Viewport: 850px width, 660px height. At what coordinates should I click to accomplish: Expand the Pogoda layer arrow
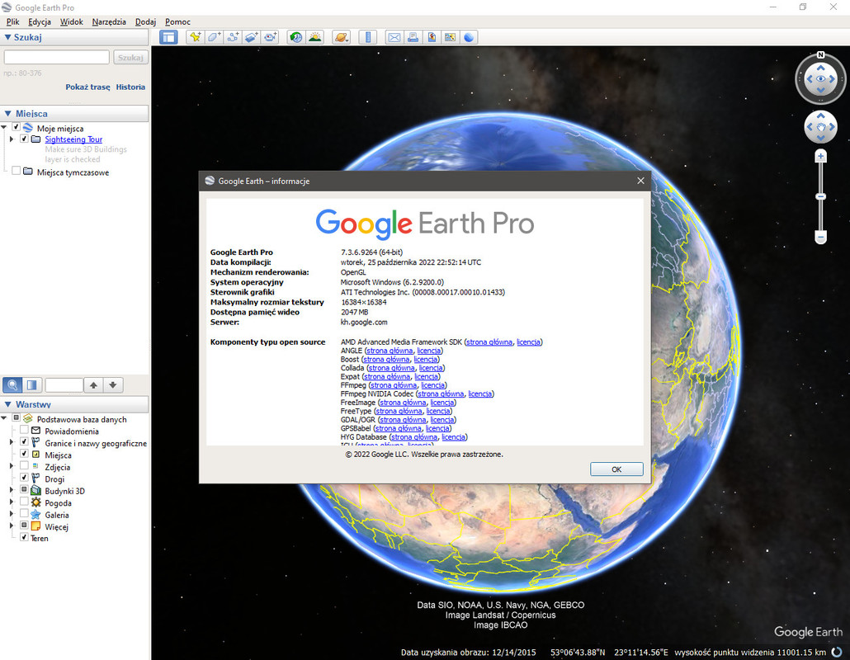click(x=12, y=502)
